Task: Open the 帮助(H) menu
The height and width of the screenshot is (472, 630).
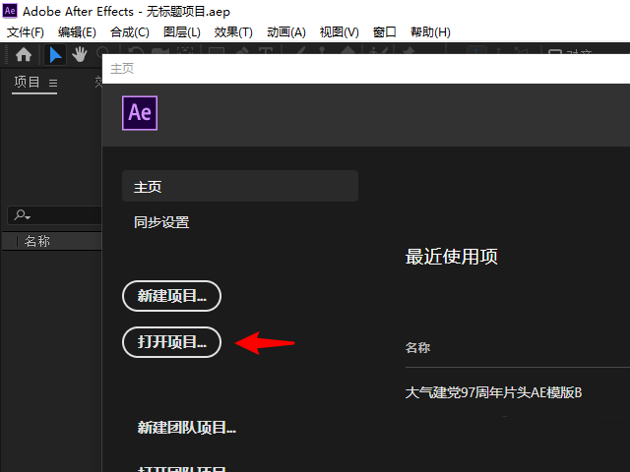Action: [x=430, y=32]
